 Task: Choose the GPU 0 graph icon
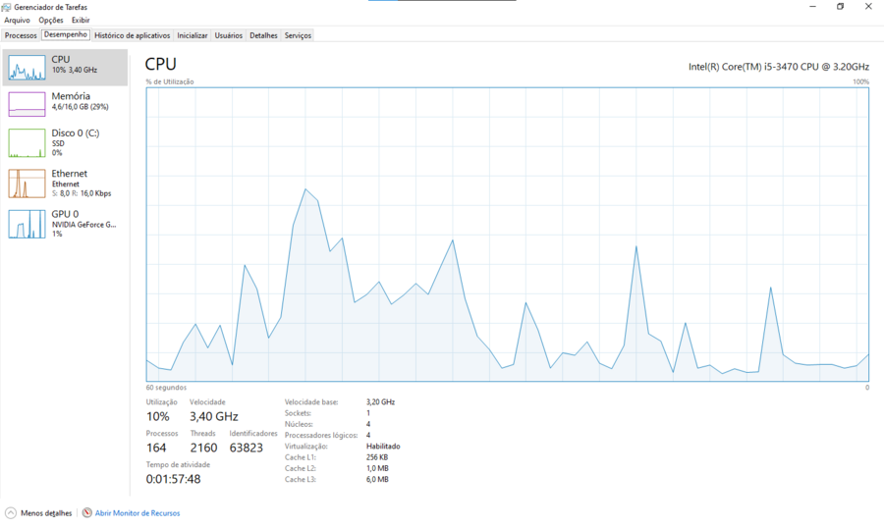(27, 224)
